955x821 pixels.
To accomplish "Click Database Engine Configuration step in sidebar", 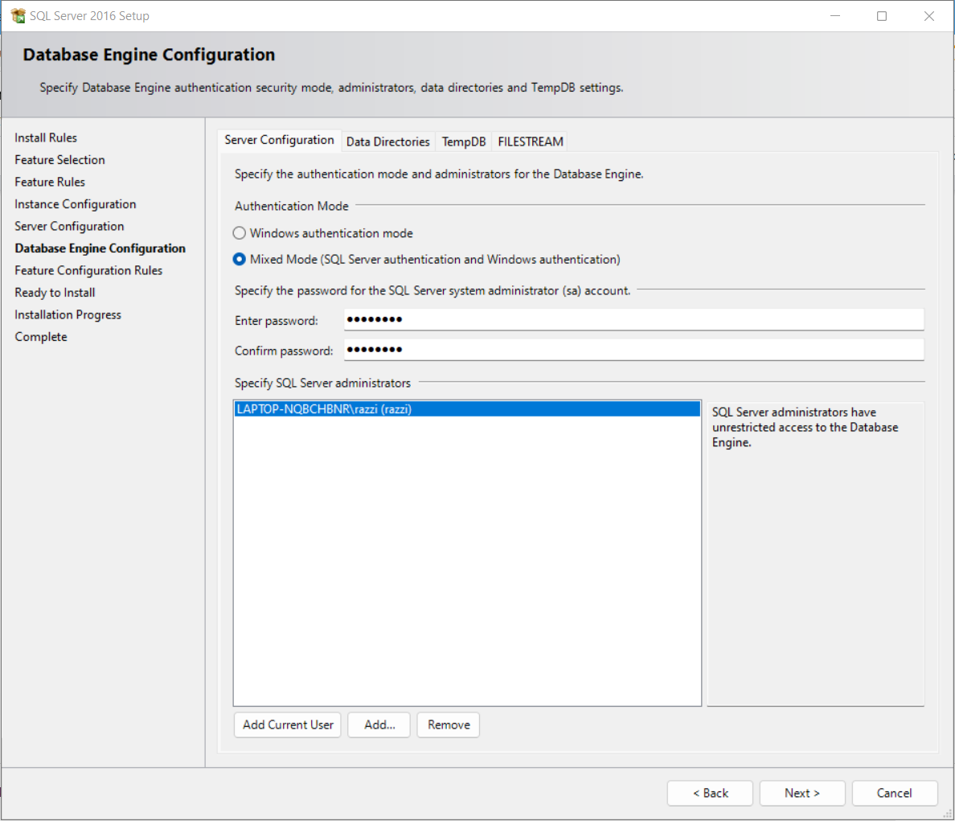I will pos(100,248).
